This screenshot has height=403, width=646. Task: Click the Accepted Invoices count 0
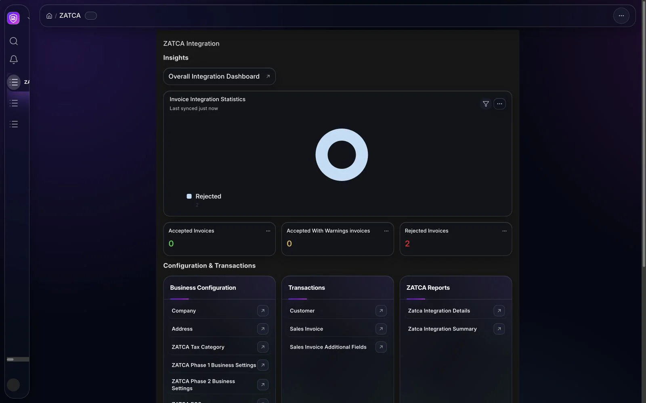point(171,244)
